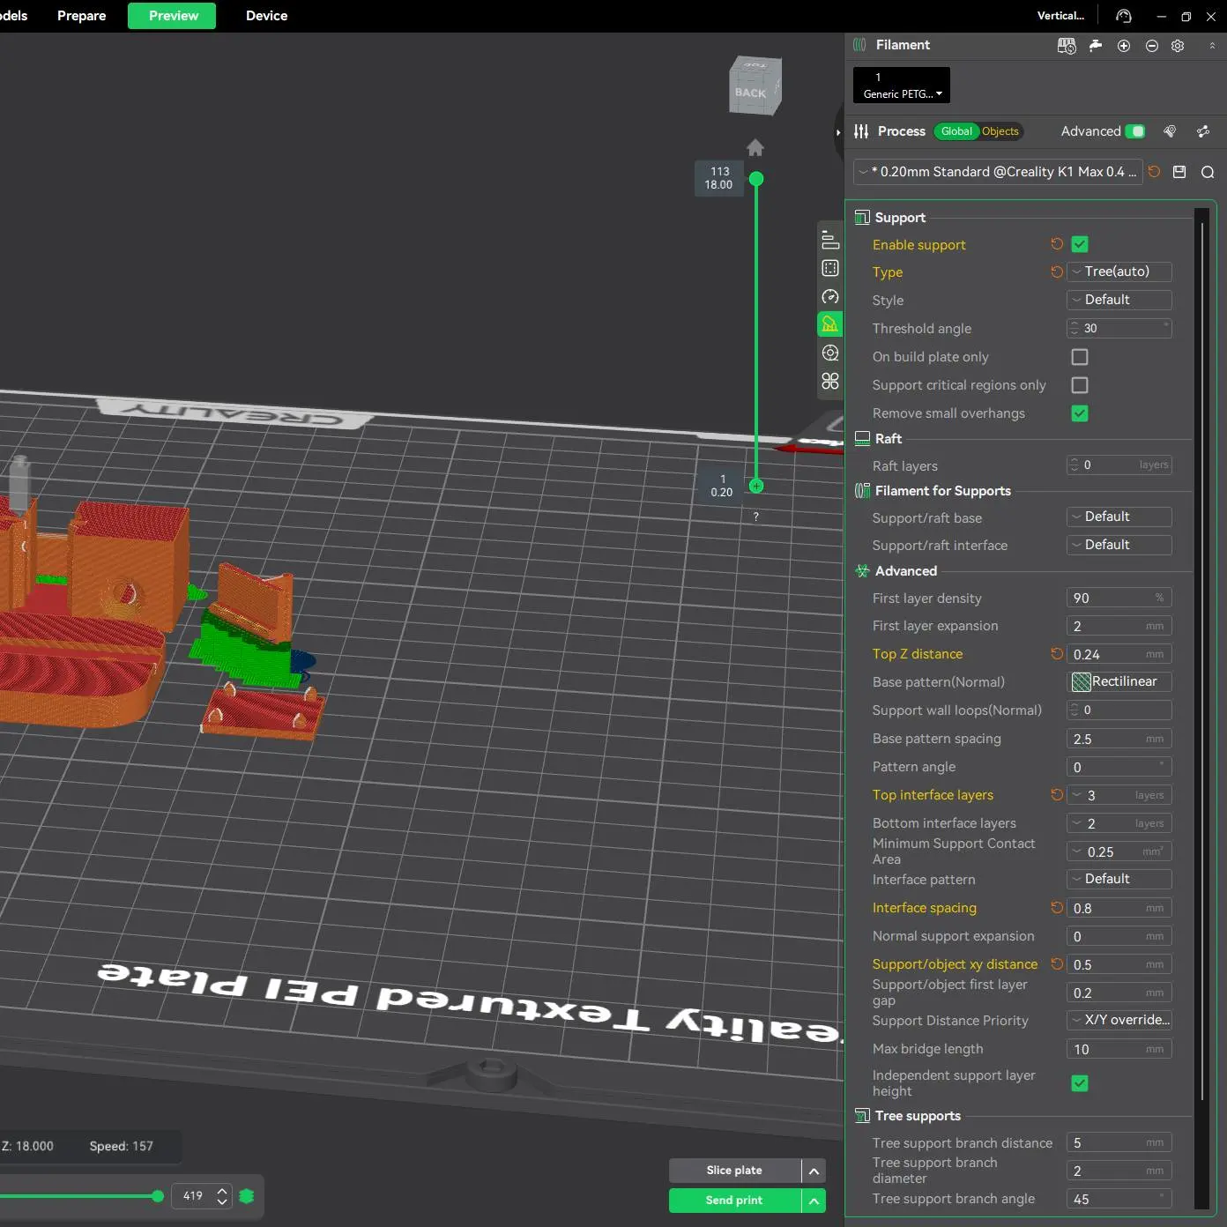Open flushing volumes faucet icon
This screenshot has height=1227, width=1227.
[1096, 46]
